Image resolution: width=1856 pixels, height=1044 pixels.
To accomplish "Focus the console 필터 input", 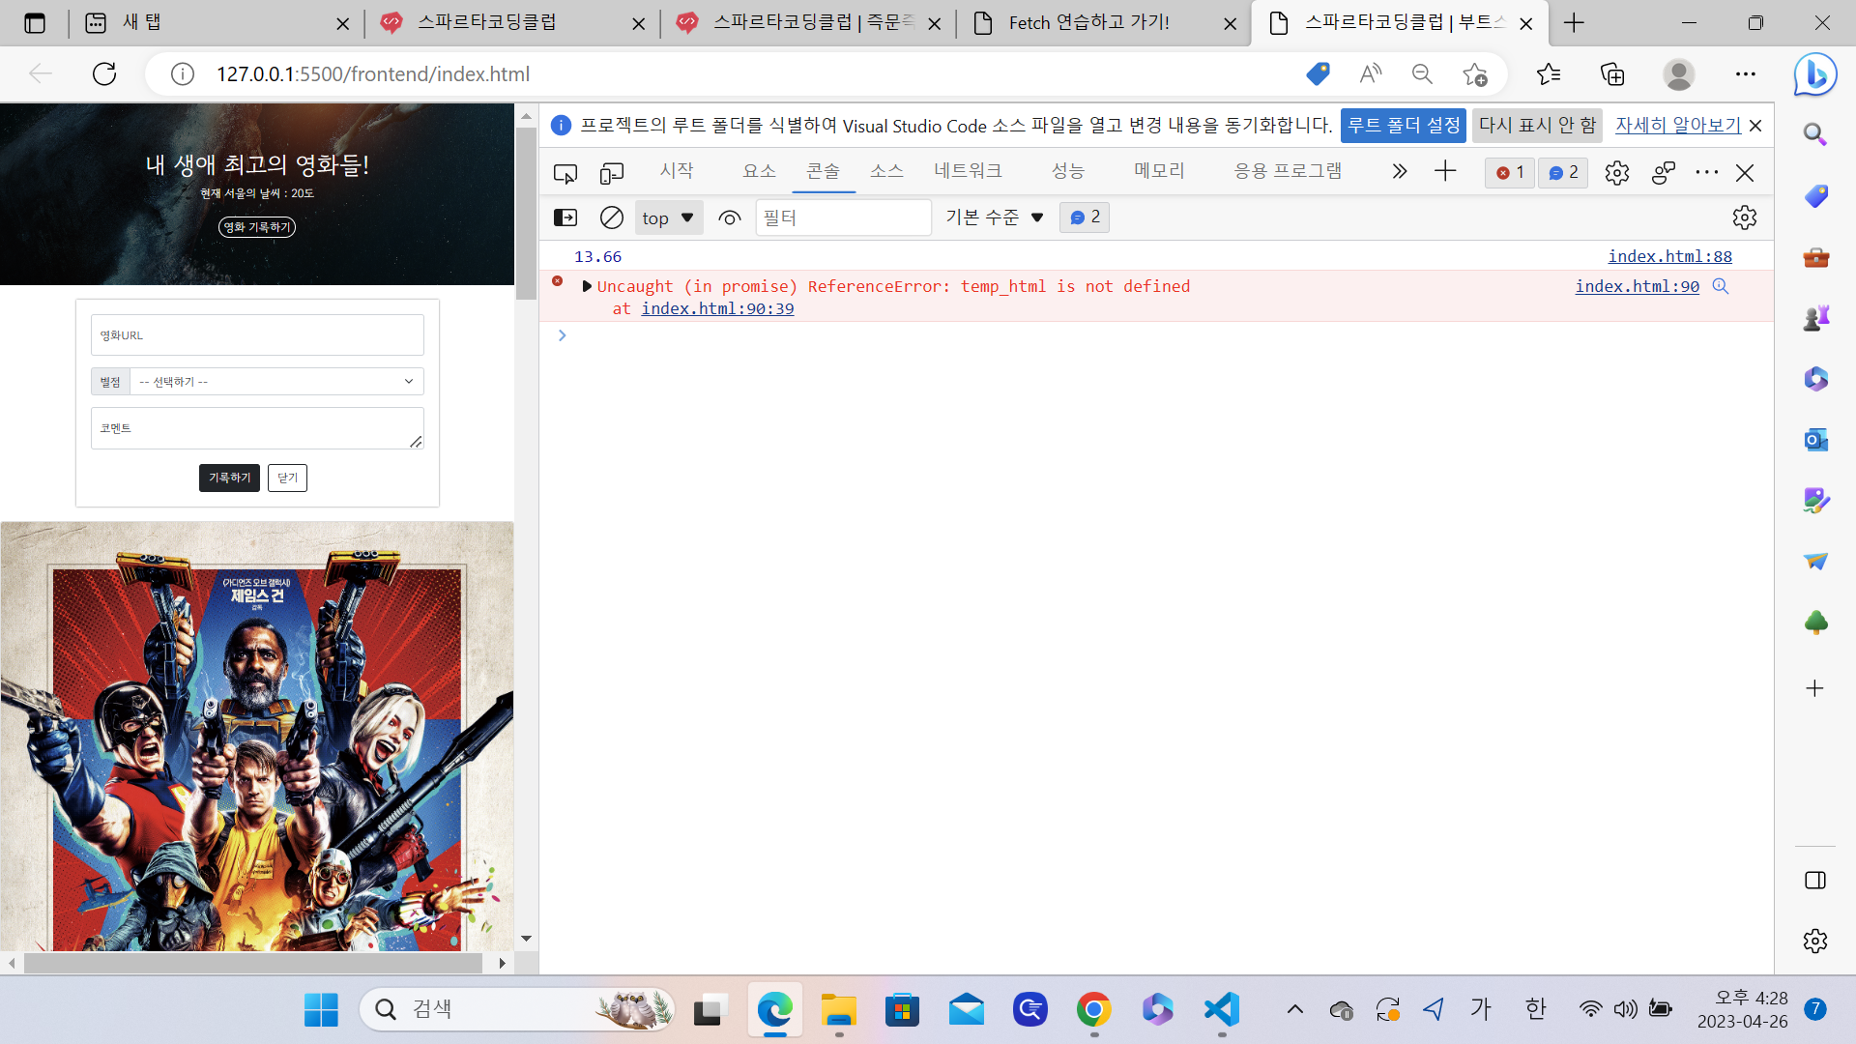I will click(843, 217).
